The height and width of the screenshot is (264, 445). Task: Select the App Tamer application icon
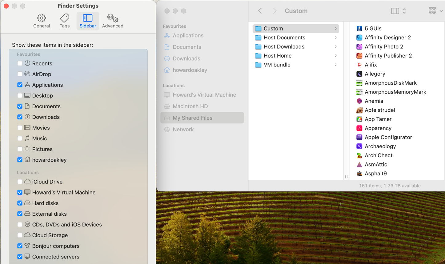click(x=359, y=119)
